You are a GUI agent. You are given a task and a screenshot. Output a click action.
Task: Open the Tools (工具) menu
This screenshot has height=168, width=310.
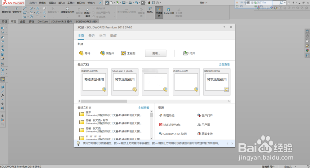pos(71,3)
